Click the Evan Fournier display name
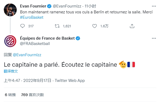The width and height of the screenshot is (160, 102). [33, 6]
